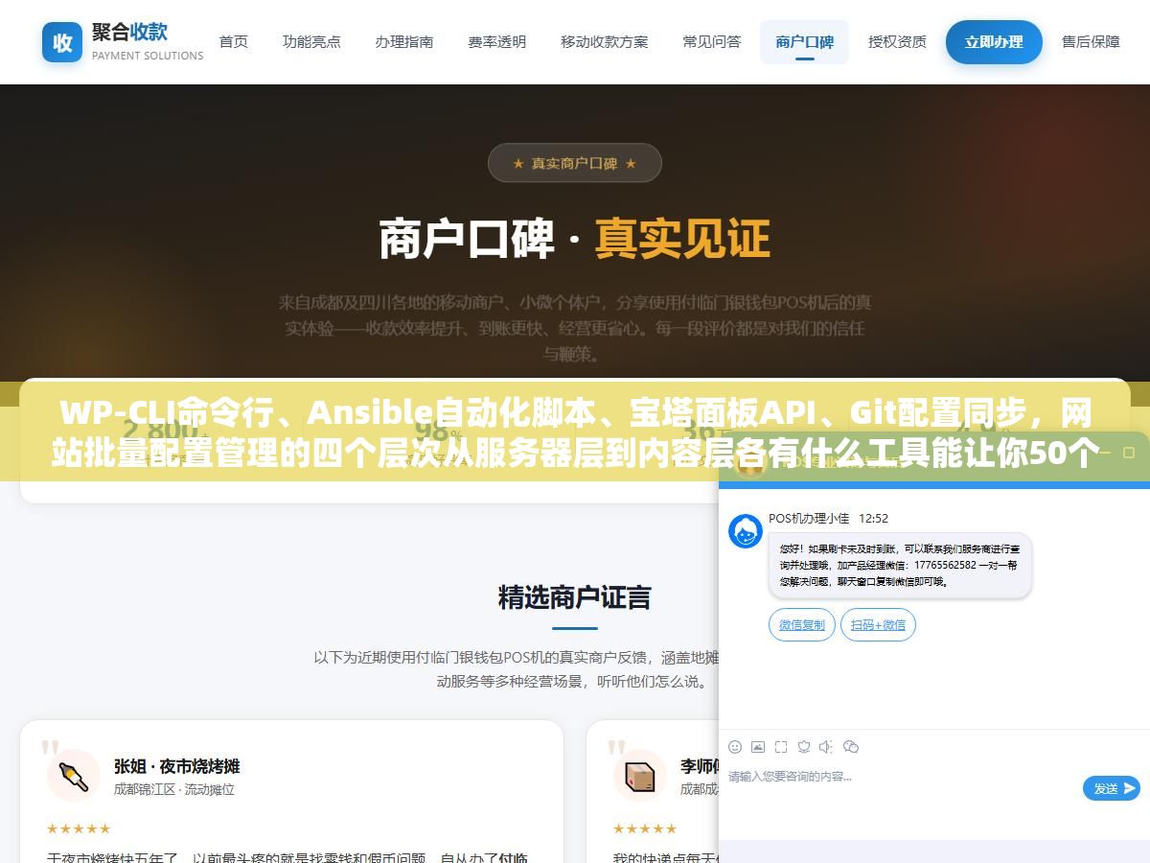This screenshot has width=1150, height=863.
Task: Open the 授权资质 nav item
Action: pos(897,42)
